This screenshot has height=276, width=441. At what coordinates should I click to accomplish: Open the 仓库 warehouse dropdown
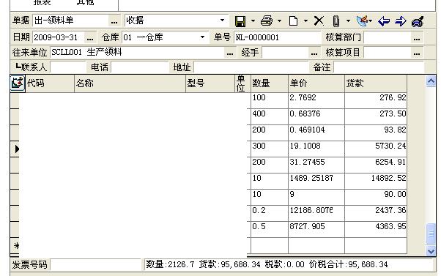click(x=202, y=37)
